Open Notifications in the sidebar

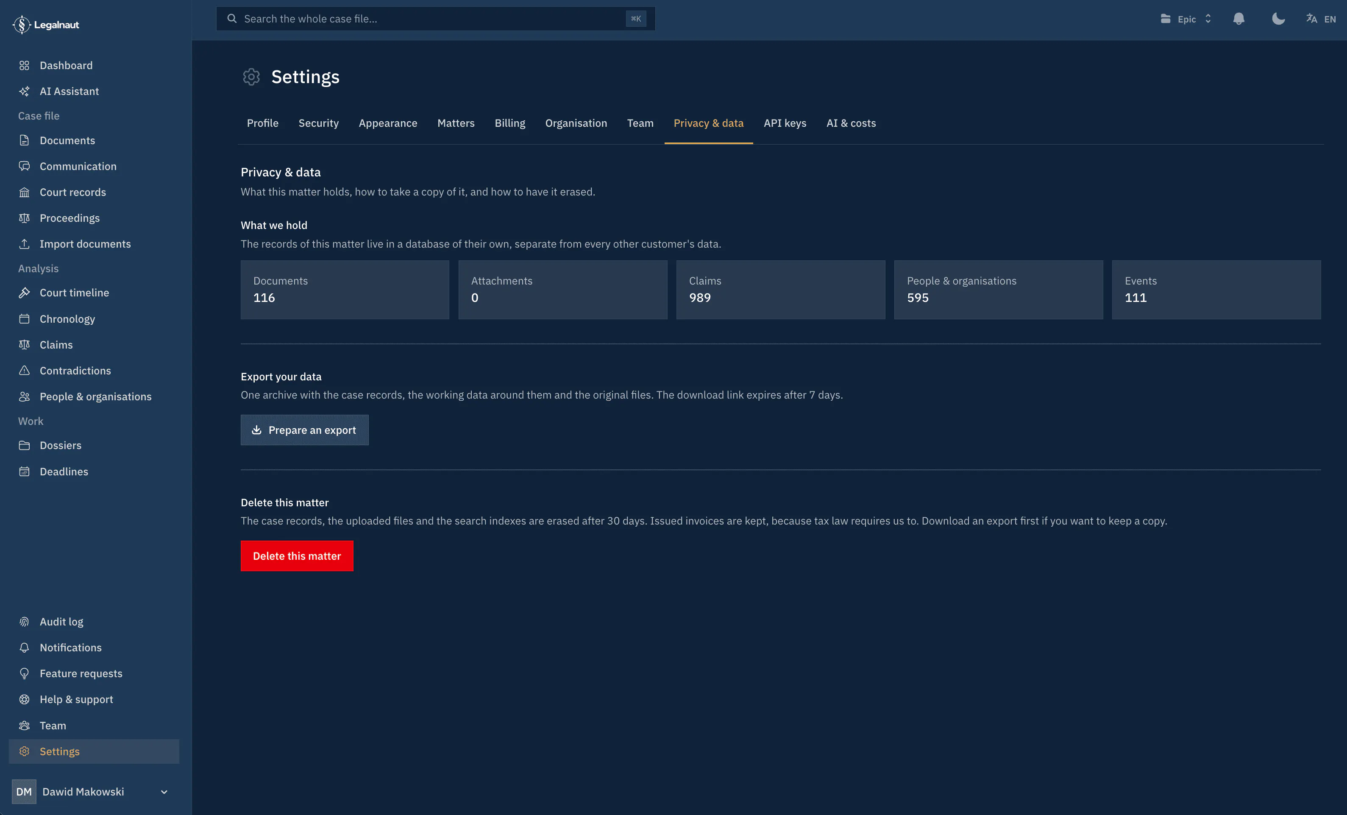tap(94, 648)
